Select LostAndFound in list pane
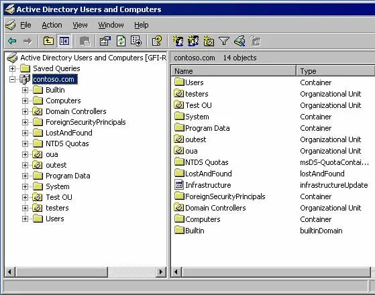This screenshot has height=295, width=375. (x=209, y=174)
